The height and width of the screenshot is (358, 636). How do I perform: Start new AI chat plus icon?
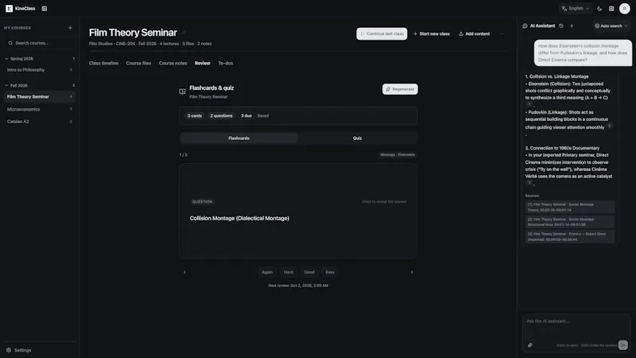572,25
